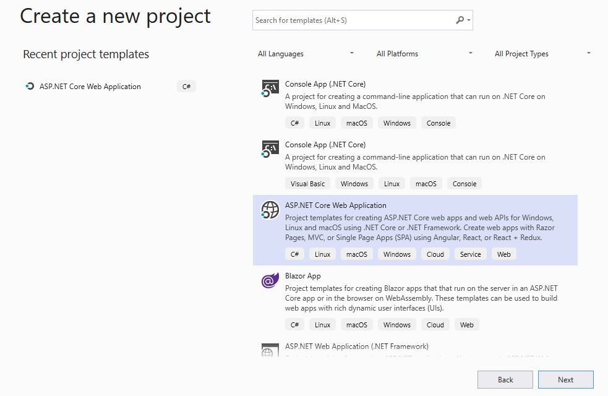This screenshot has width=608, height=396.
Task: Click the Cloud tag on Blazor App
Action: click(x=435, y=325)
